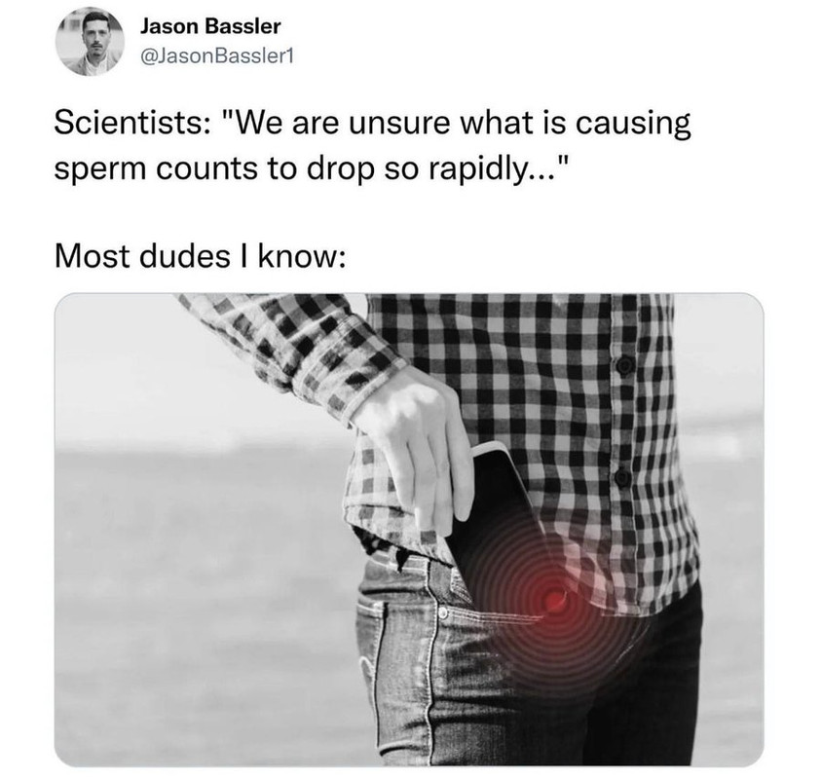Click the Jason Bassler display name
The image size is (821, 779).
(x=210, y=26)
